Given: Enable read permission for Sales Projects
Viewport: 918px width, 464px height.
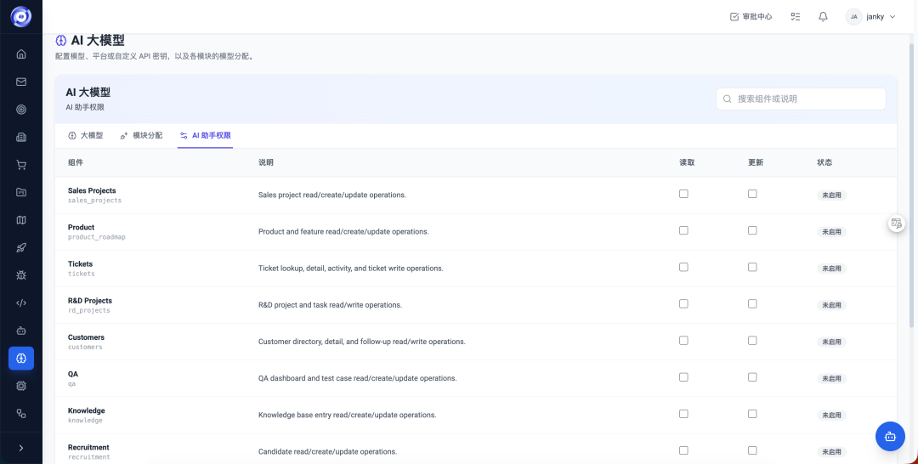Looking at the screenshot, I should (683, 194).
